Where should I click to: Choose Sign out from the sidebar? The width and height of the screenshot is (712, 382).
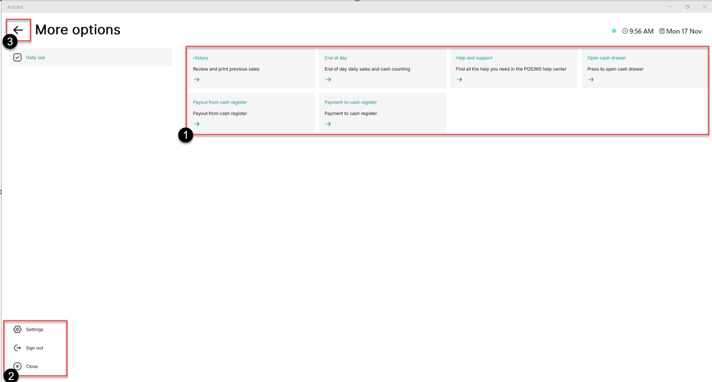[x=35, y=348]
